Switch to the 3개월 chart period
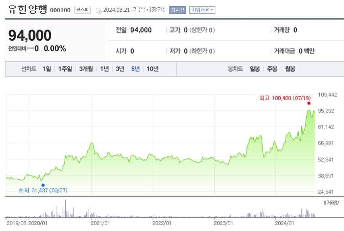This screenshot has height=231, width=344. (86, 69)
